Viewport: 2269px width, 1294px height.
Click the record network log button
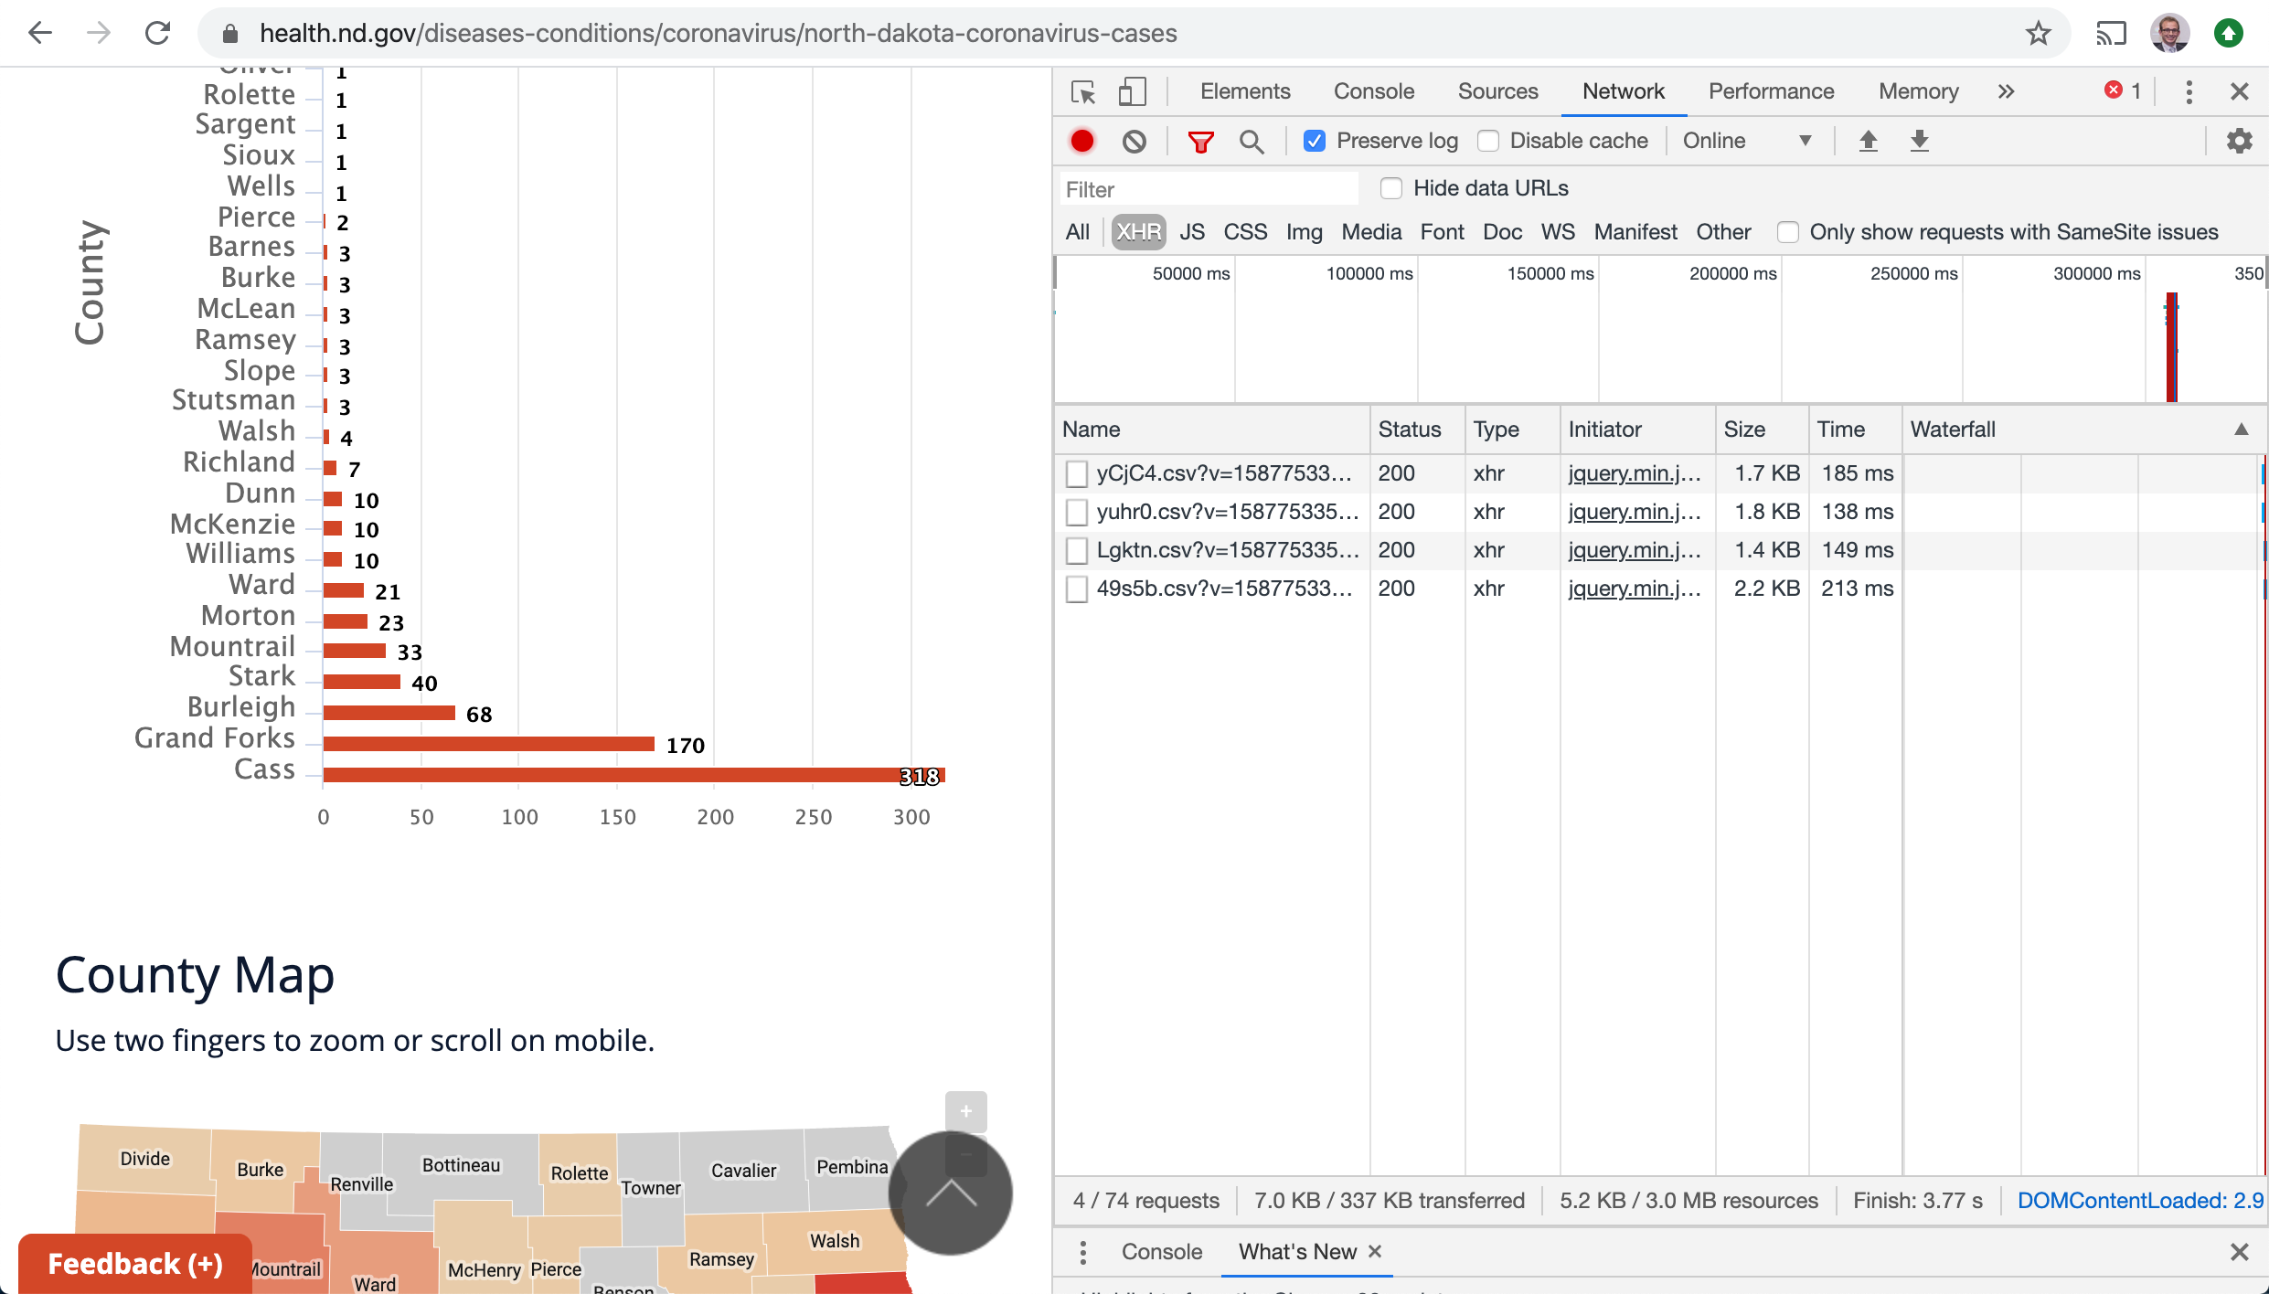click(x=1082, y=141)
